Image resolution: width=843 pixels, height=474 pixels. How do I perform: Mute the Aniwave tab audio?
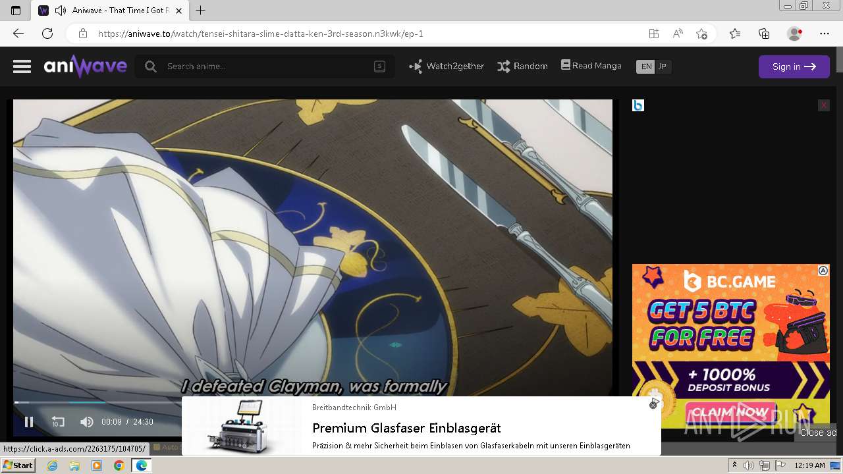(x=61, y=10)
